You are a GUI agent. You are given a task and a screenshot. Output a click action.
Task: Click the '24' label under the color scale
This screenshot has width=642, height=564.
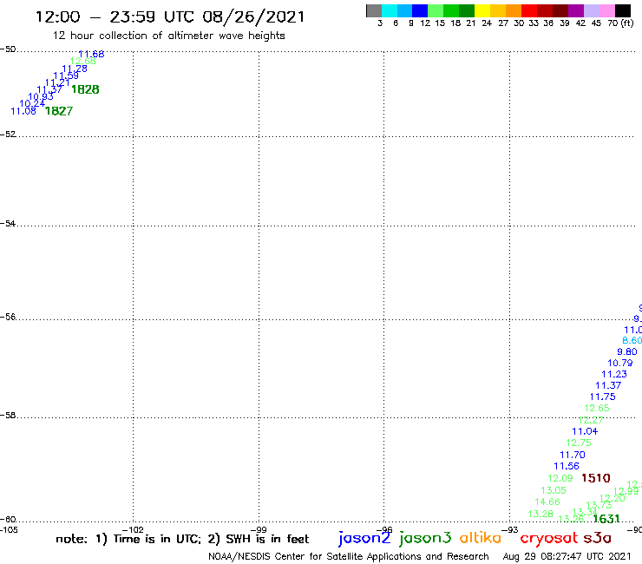pyautogui.click(x=487, y=23)
